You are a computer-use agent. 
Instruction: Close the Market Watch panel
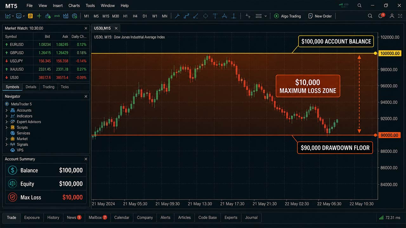86,28
